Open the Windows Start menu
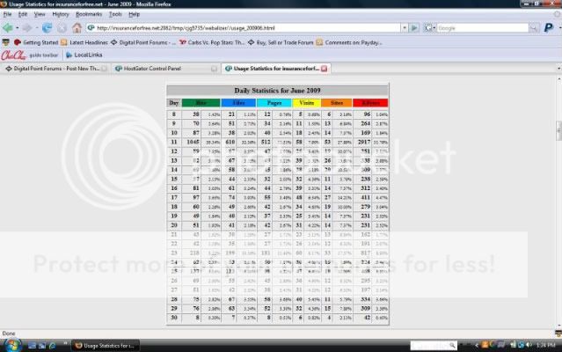Image resolution: width=562 pixels, height=352 pixels. tap(12, 345)
